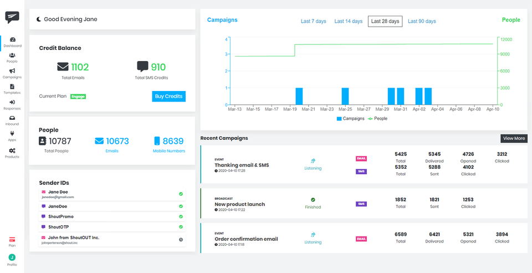Open the Plan page from sidebar

(12, 241)
